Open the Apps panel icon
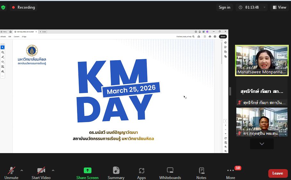 click(141, 171)
